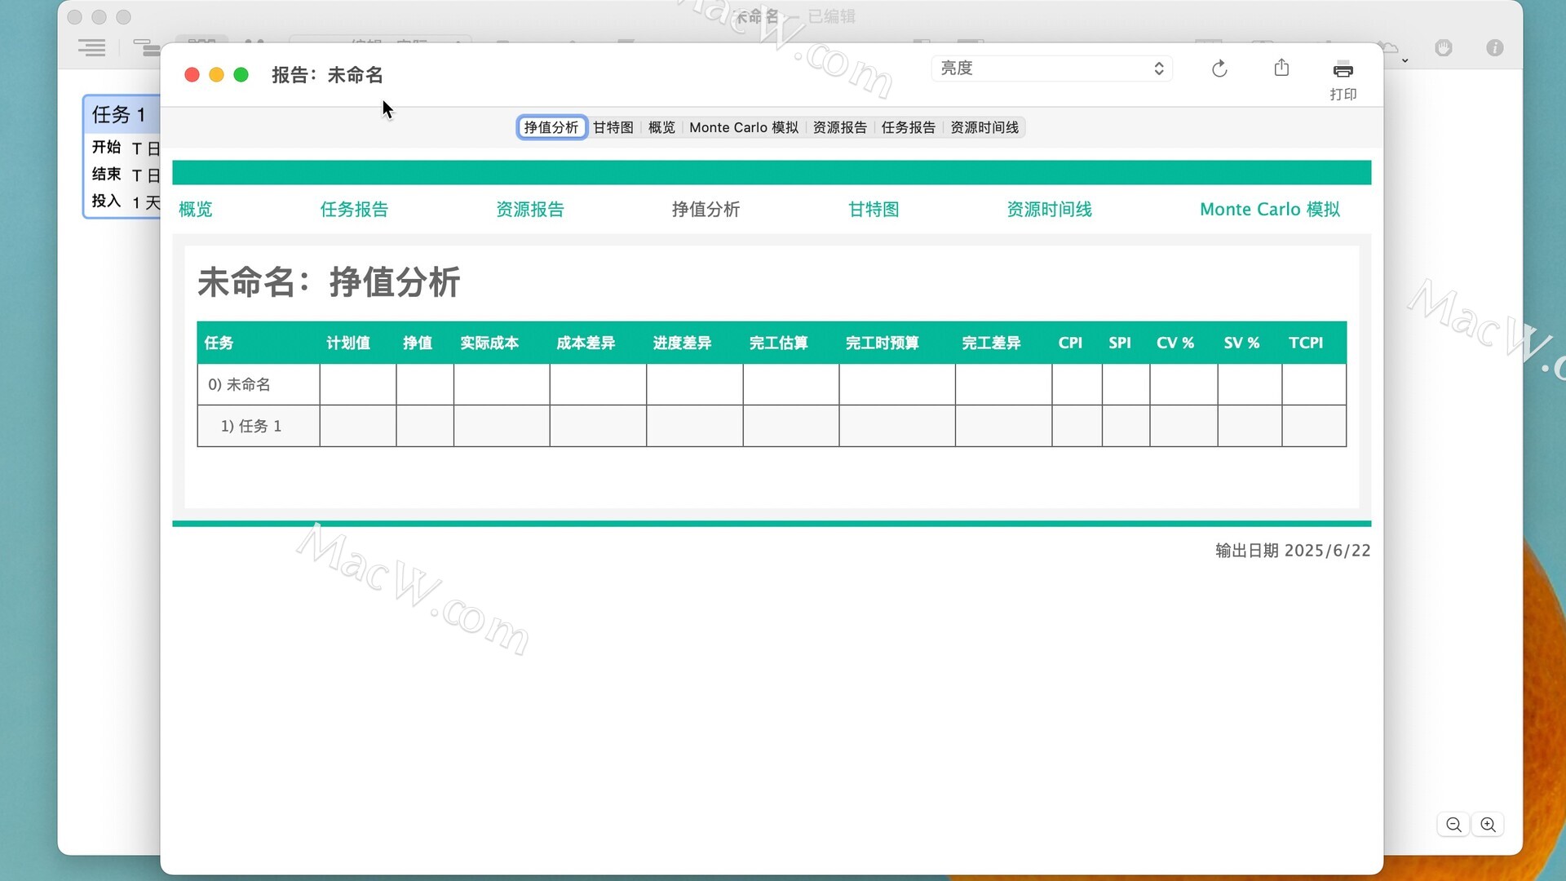Switch to the 任务报告 segment tab

(x=908, y=127)
